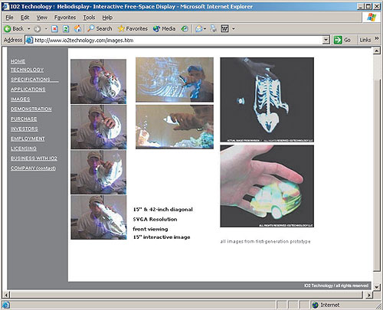Open the Search toolbar button
Screen dimensions: 383x310
coord(100,28)
